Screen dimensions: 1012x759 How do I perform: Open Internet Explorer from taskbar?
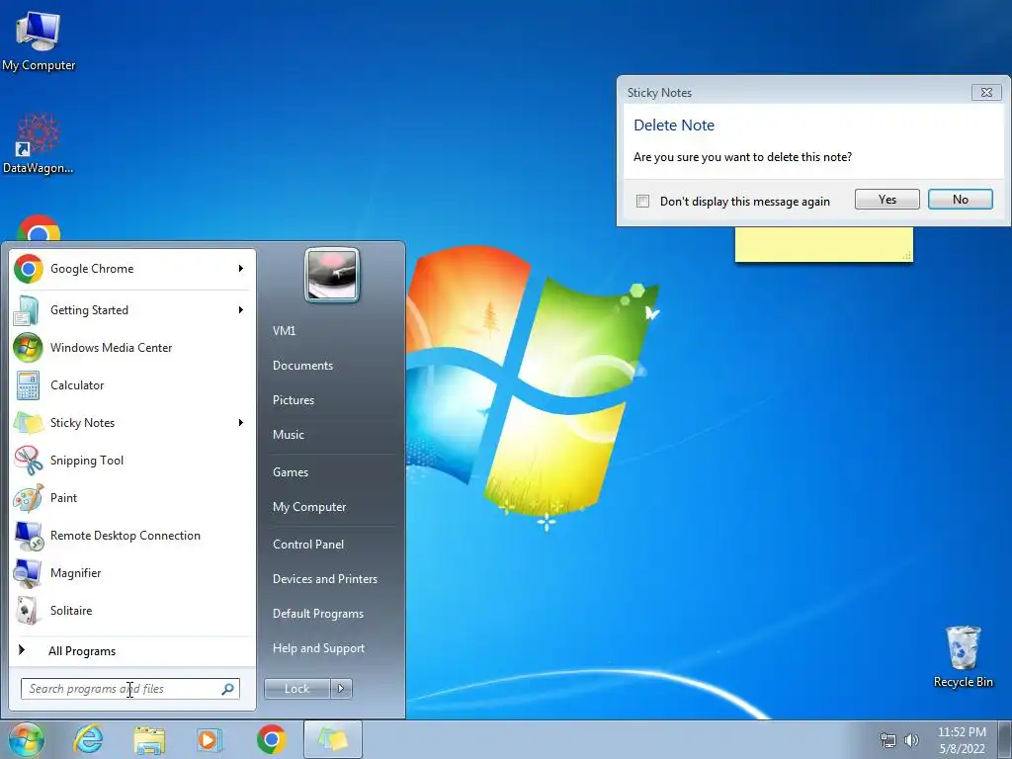pos(88,739)
